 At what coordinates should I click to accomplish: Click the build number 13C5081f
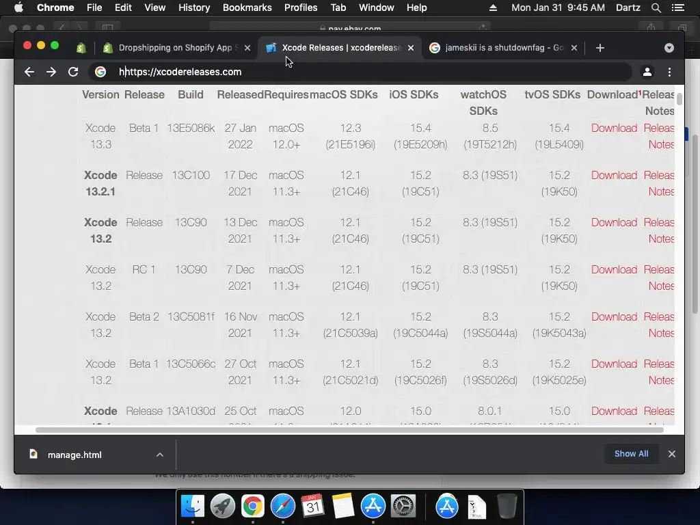(191, 317)
